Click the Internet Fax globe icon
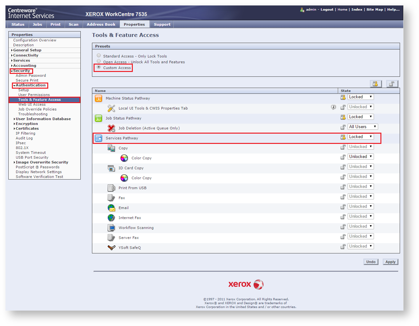Image resolution: width=419 pixels, height=326 pixels. [x=111, y=218]
